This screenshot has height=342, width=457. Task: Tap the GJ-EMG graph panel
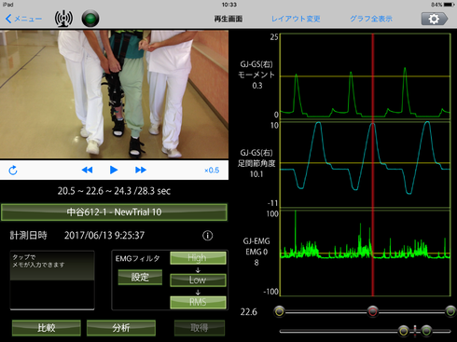coord(365,253)
